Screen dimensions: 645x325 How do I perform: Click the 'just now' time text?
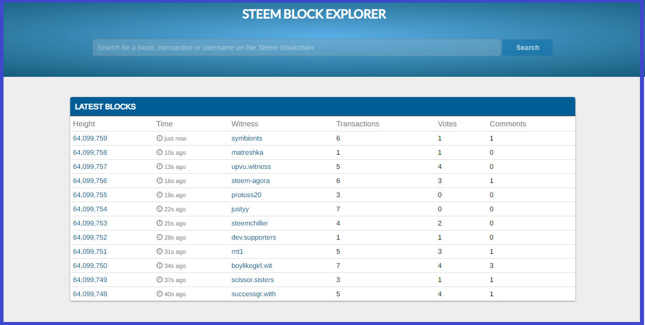click(175, 138)
